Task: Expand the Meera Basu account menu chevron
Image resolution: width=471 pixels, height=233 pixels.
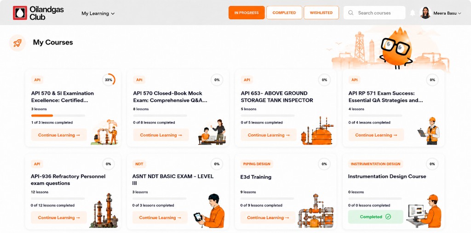Action: click(460, 13)
